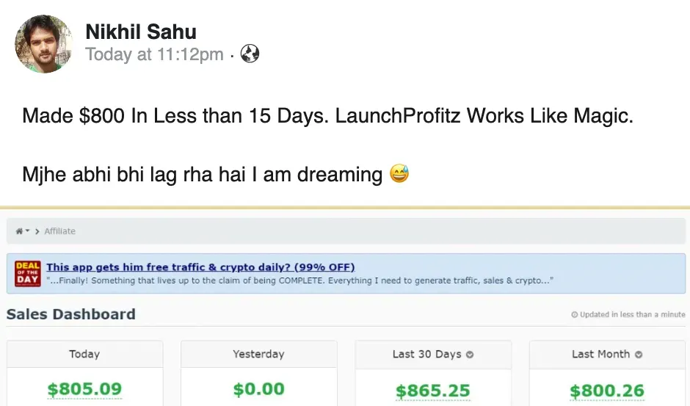Viewport: 690px width, 406px height.
Task: Expand the Last Month dropdown arrow
Action: pyautogui.click(x=639, y=355)
